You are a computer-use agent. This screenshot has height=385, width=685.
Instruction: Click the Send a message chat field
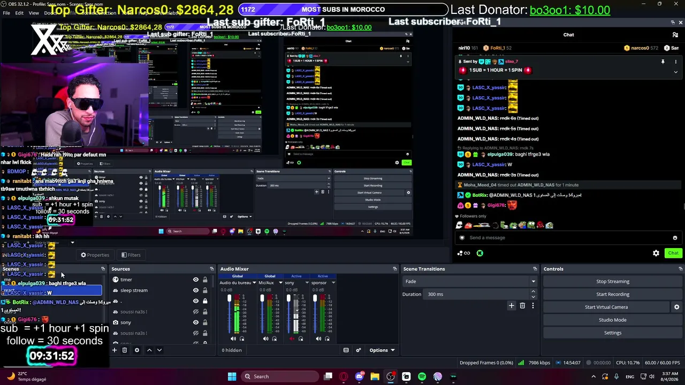[x=568, y=238]
